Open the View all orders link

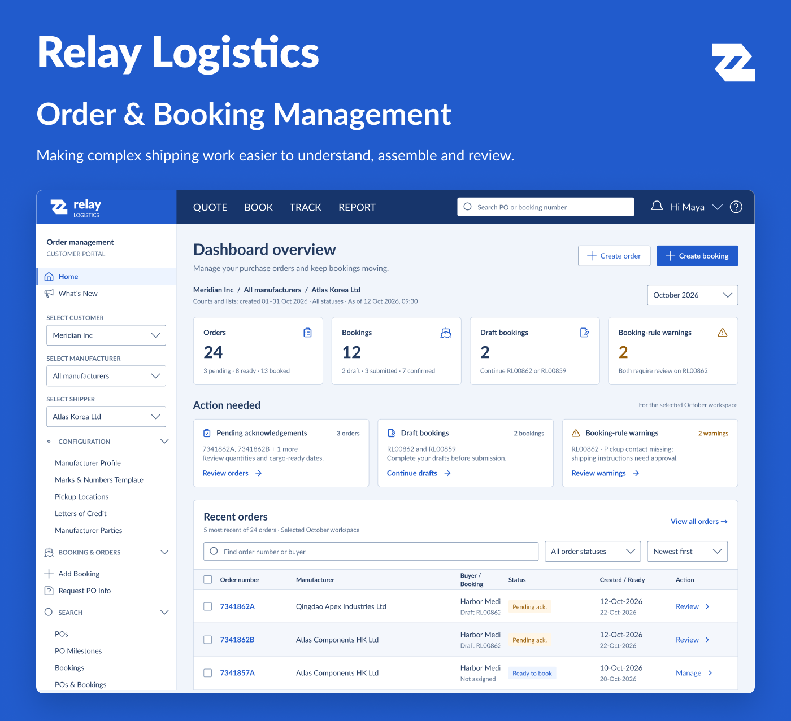point(699,522)
